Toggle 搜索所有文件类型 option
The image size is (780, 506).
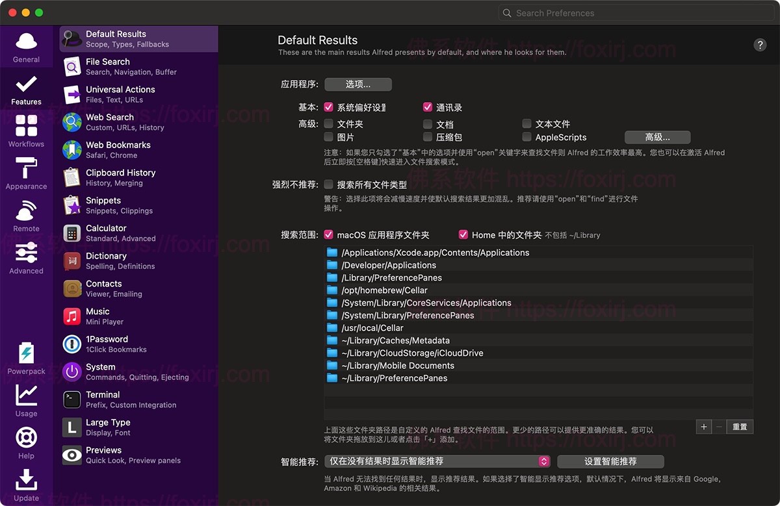(328, 184)
